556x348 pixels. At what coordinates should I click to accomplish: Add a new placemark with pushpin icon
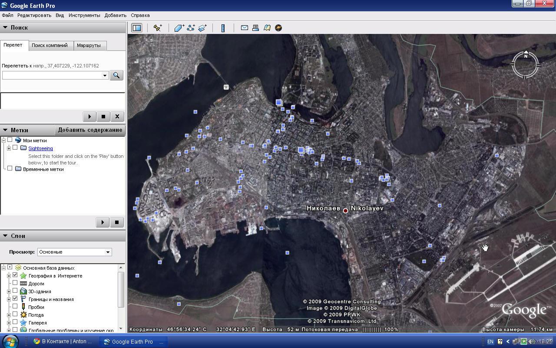[158, 28]
